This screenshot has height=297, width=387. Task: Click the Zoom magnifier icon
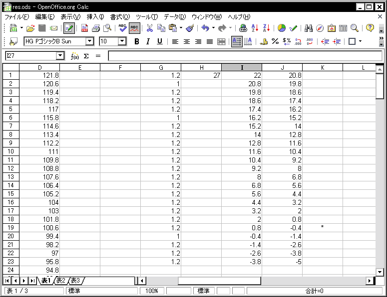(x=355, y=28)
